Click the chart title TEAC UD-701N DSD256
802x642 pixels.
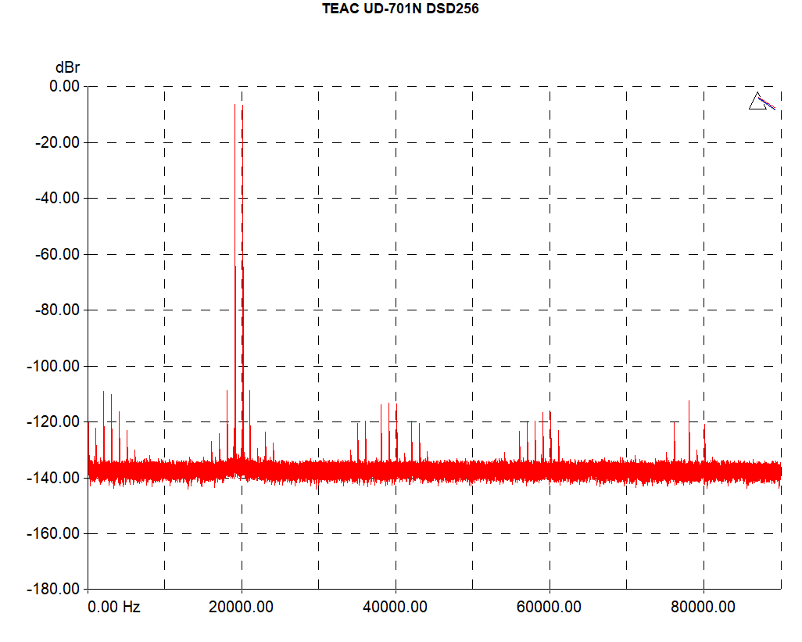tap(400, 9)
